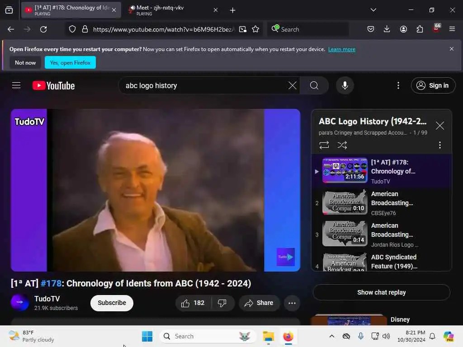
Task: Dismiss the Firefox startup notification bar
Action: (x=452, y=49)
